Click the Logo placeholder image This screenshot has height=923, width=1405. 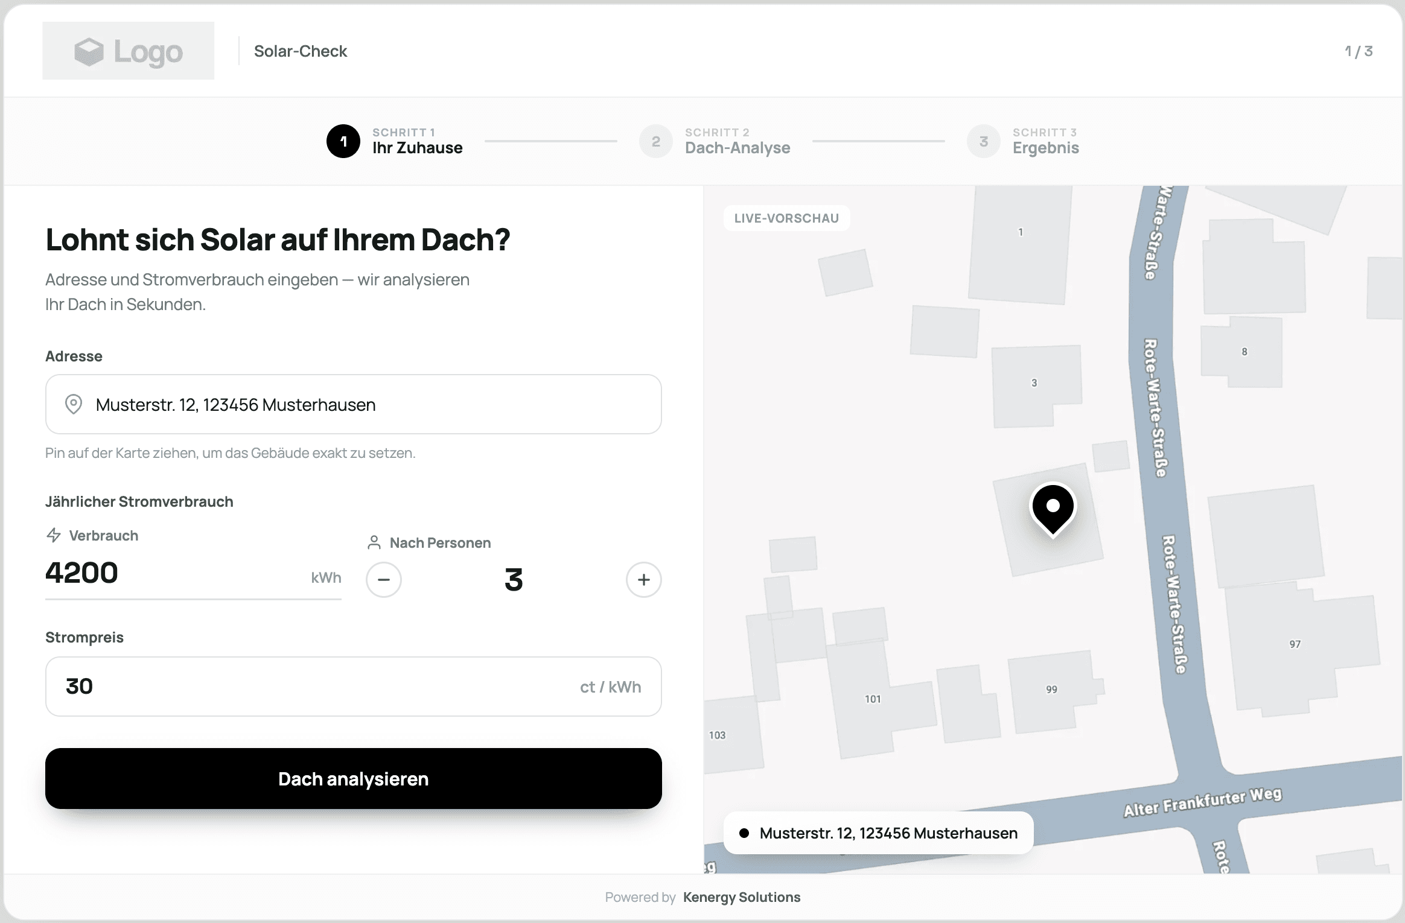pos(128,51)
